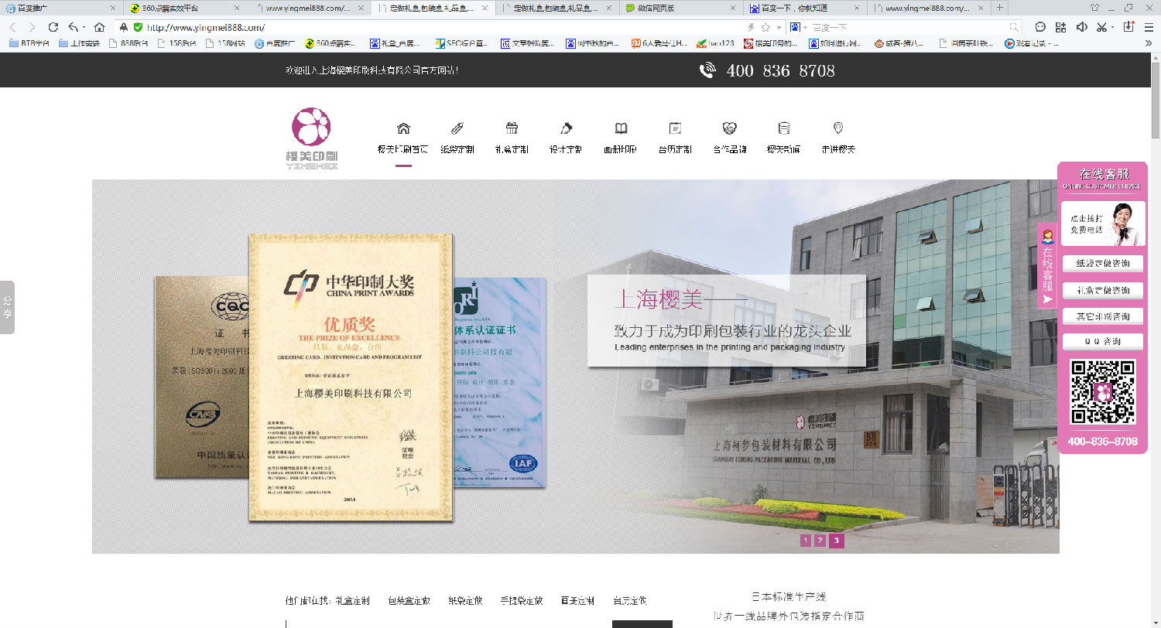Show carousel slide 2
The width and height of the screenshot is (1161, 628).
[820, 541]
